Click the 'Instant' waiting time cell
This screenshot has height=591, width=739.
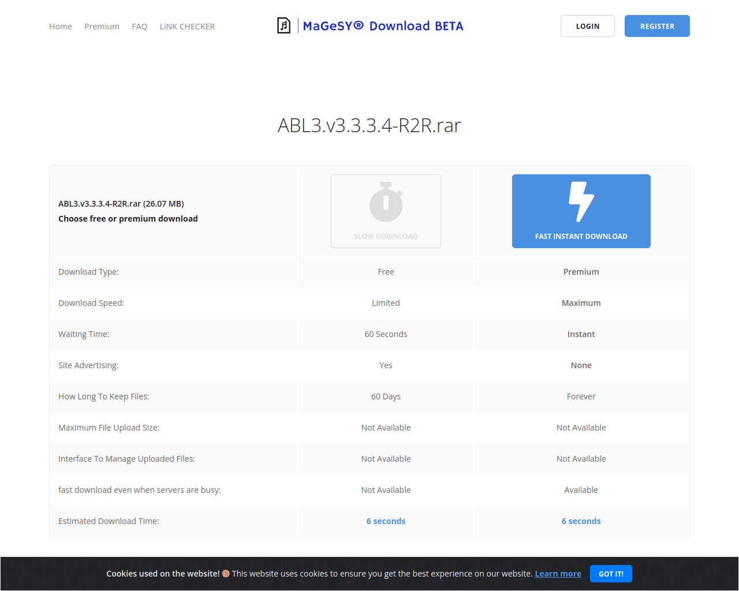581,334
